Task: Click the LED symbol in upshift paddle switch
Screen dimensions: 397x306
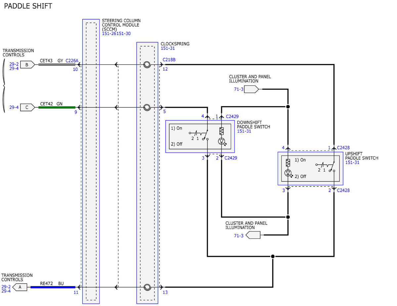Action: [288, 173]
